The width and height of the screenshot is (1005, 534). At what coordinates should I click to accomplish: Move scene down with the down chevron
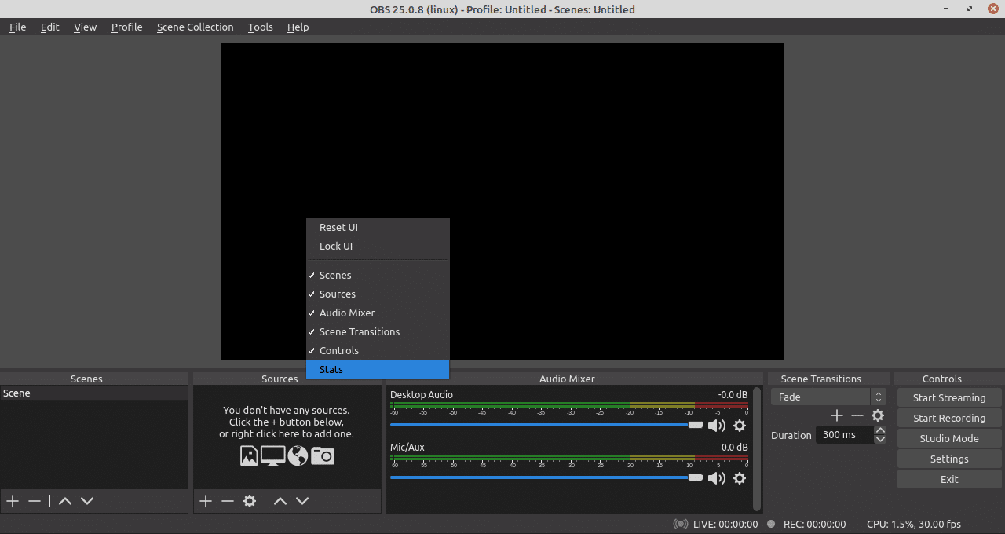click(86, 500)
